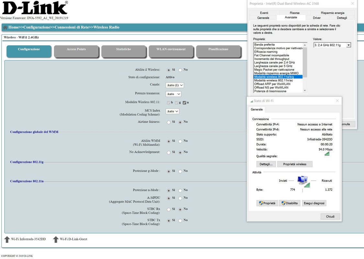Select Generale tab in Stato di Wi-Fi
Viewport: 364px width, 259px height.
257,109
